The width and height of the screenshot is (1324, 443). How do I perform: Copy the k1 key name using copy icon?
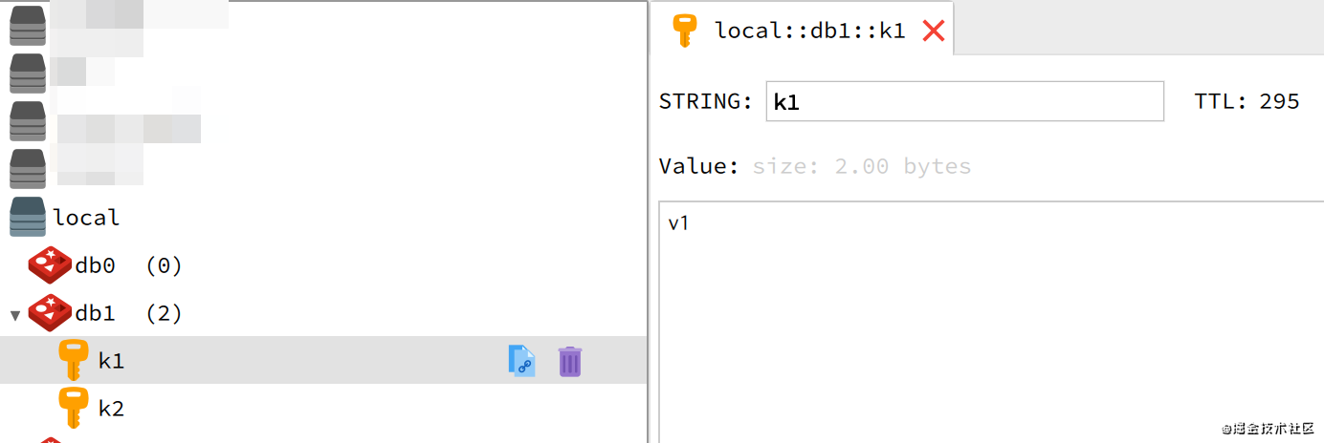[x=520, y=361]
